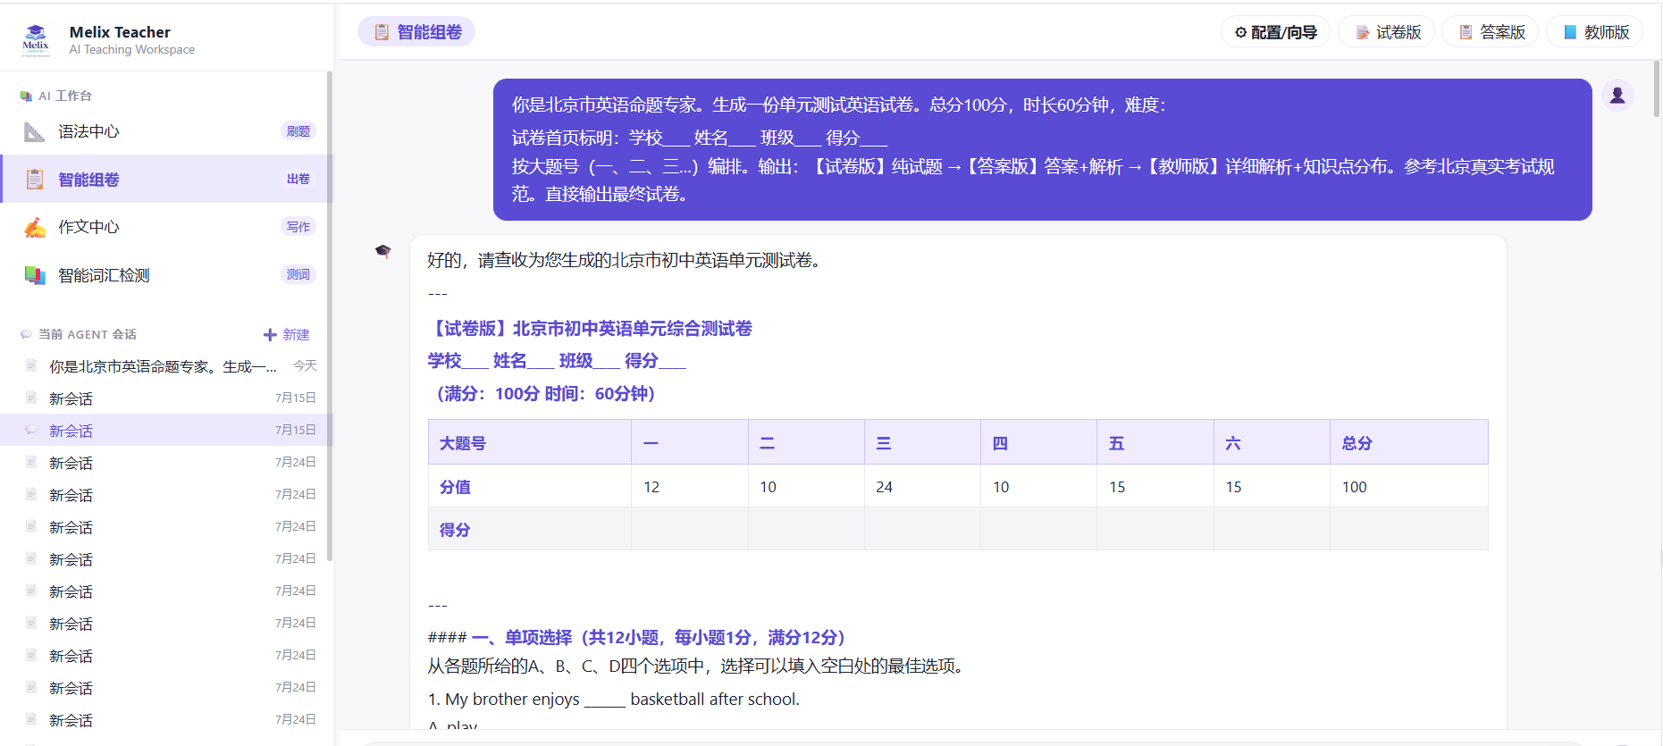
Task: Click the 出卷 badge on 智能组卷
Action: [298, 180]
